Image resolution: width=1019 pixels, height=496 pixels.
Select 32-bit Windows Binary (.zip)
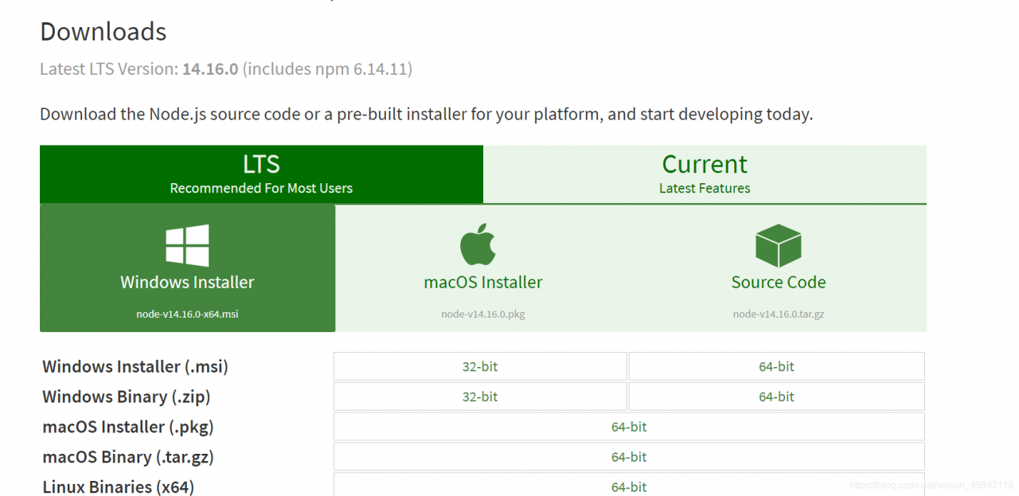(x=480, y=396)
